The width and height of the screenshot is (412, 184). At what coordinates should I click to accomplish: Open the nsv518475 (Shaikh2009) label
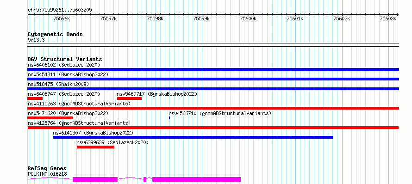click(58, 84)
